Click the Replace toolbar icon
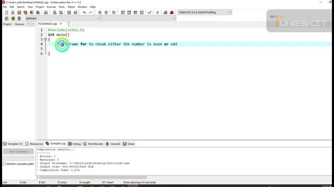334x187 pixels. tap(61, 12)
